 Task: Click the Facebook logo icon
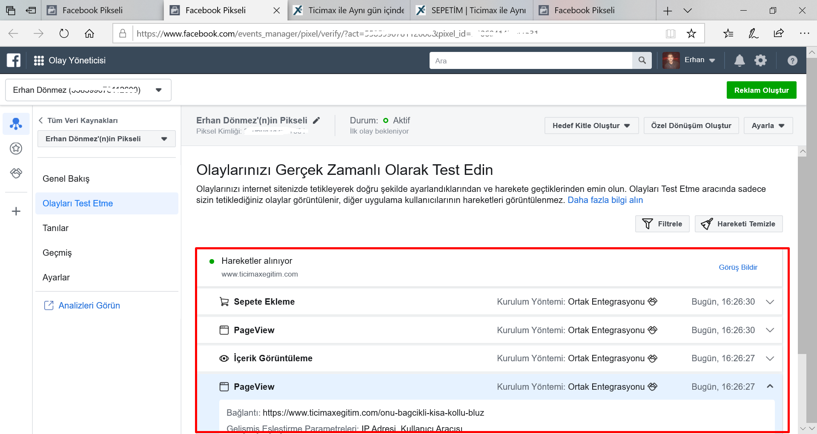click(x=14, y=60)
